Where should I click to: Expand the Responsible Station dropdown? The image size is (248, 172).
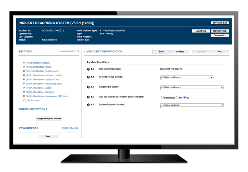click(192, 87)
